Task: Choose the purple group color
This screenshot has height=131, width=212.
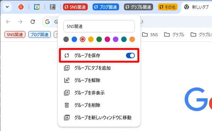Action: point(116,39)
